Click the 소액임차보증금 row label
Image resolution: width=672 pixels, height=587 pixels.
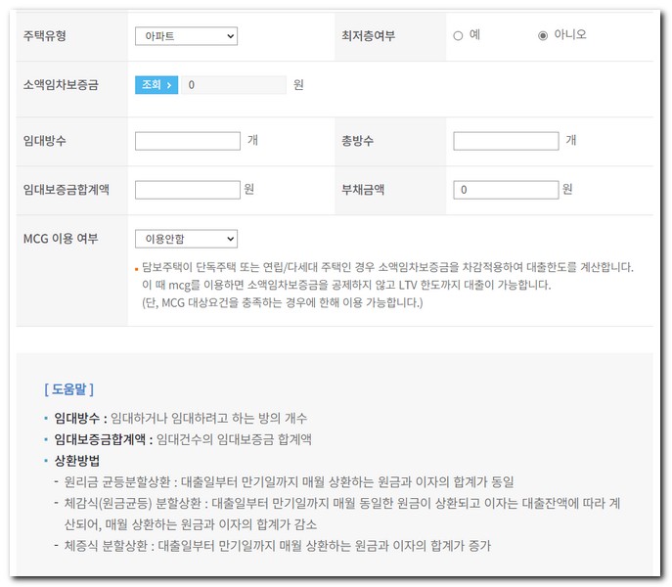(x=60, y=85)
